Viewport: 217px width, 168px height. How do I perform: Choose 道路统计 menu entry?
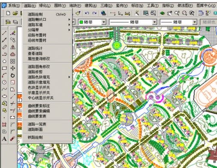(48, 48)
